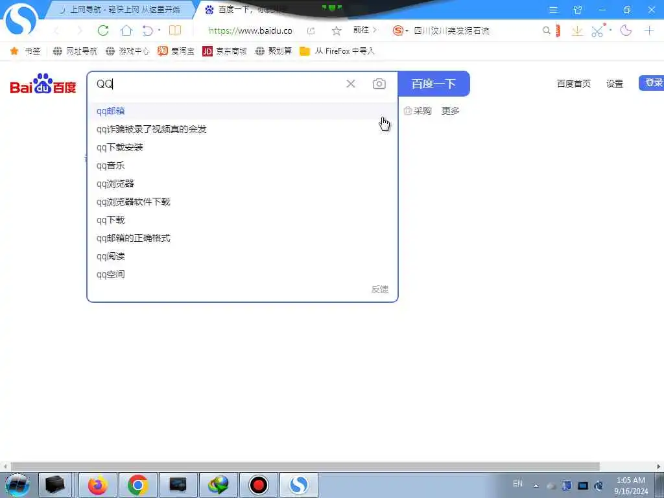Click the address bar URL
The width and height of the screenshot is (664, 498).
(x=250, y=30)
